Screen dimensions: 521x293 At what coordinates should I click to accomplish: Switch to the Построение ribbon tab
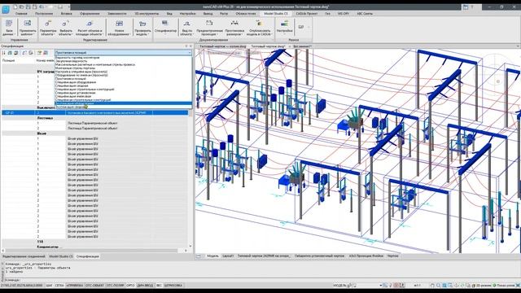(44, 14)
